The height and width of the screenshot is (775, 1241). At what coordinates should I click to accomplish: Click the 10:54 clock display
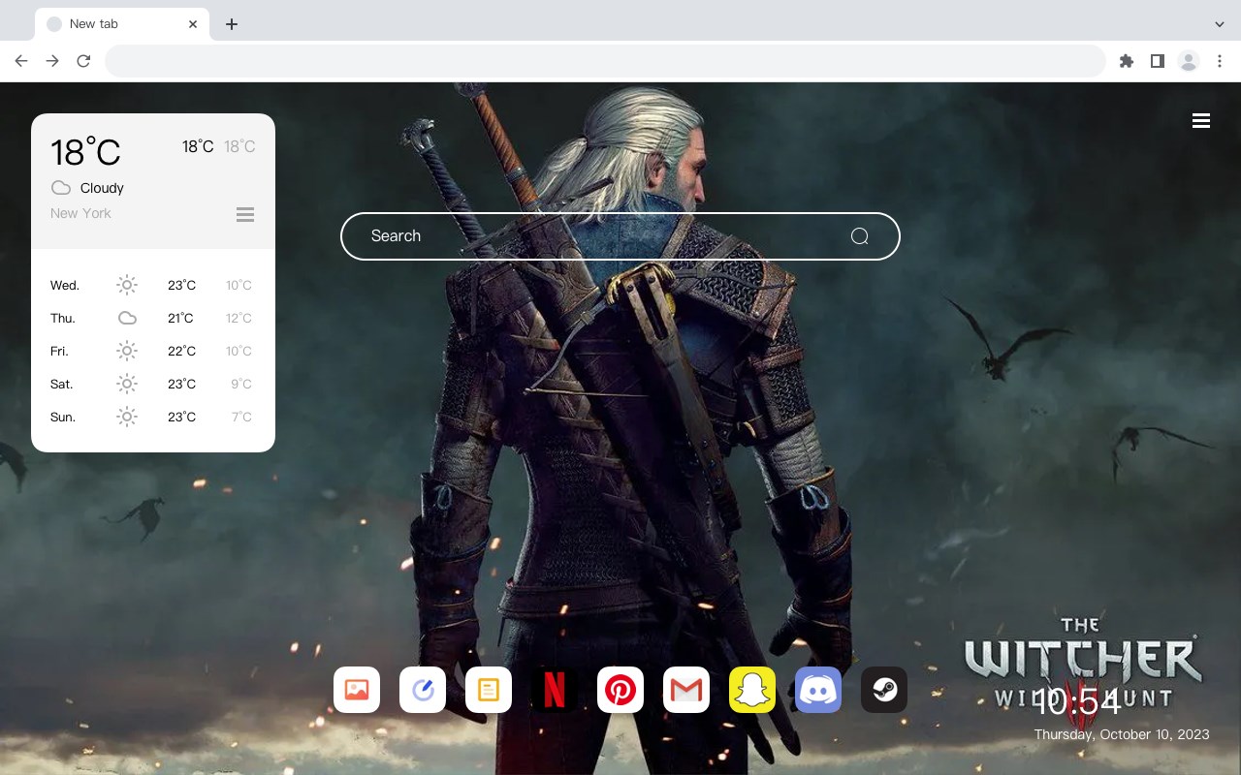[x=1076, y=701]
